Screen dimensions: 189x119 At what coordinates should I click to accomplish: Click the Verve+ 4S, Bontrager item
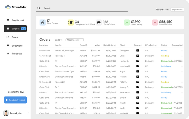[66, 50]
